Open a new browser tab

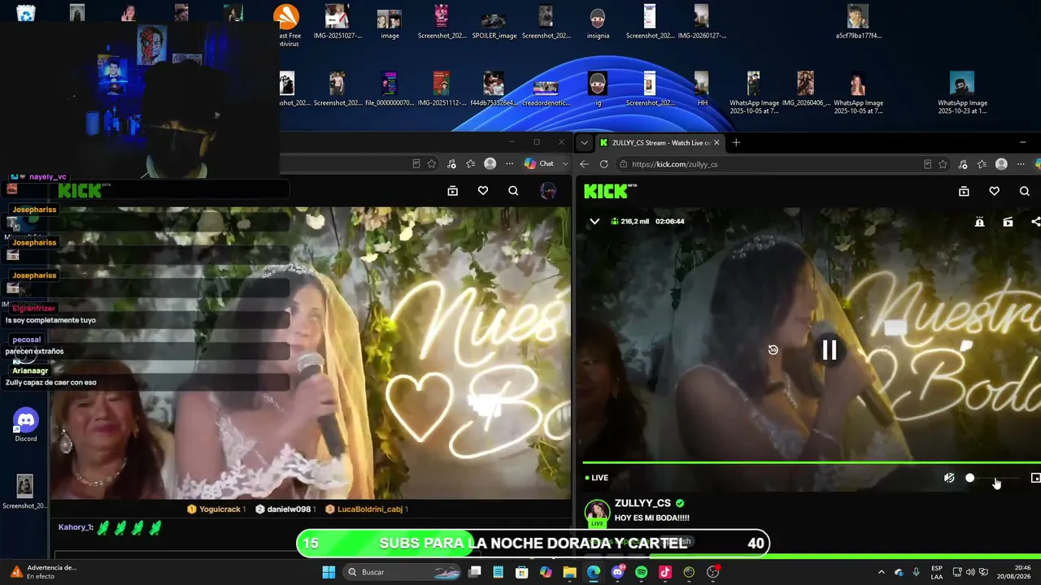click(x=736, y=143)
